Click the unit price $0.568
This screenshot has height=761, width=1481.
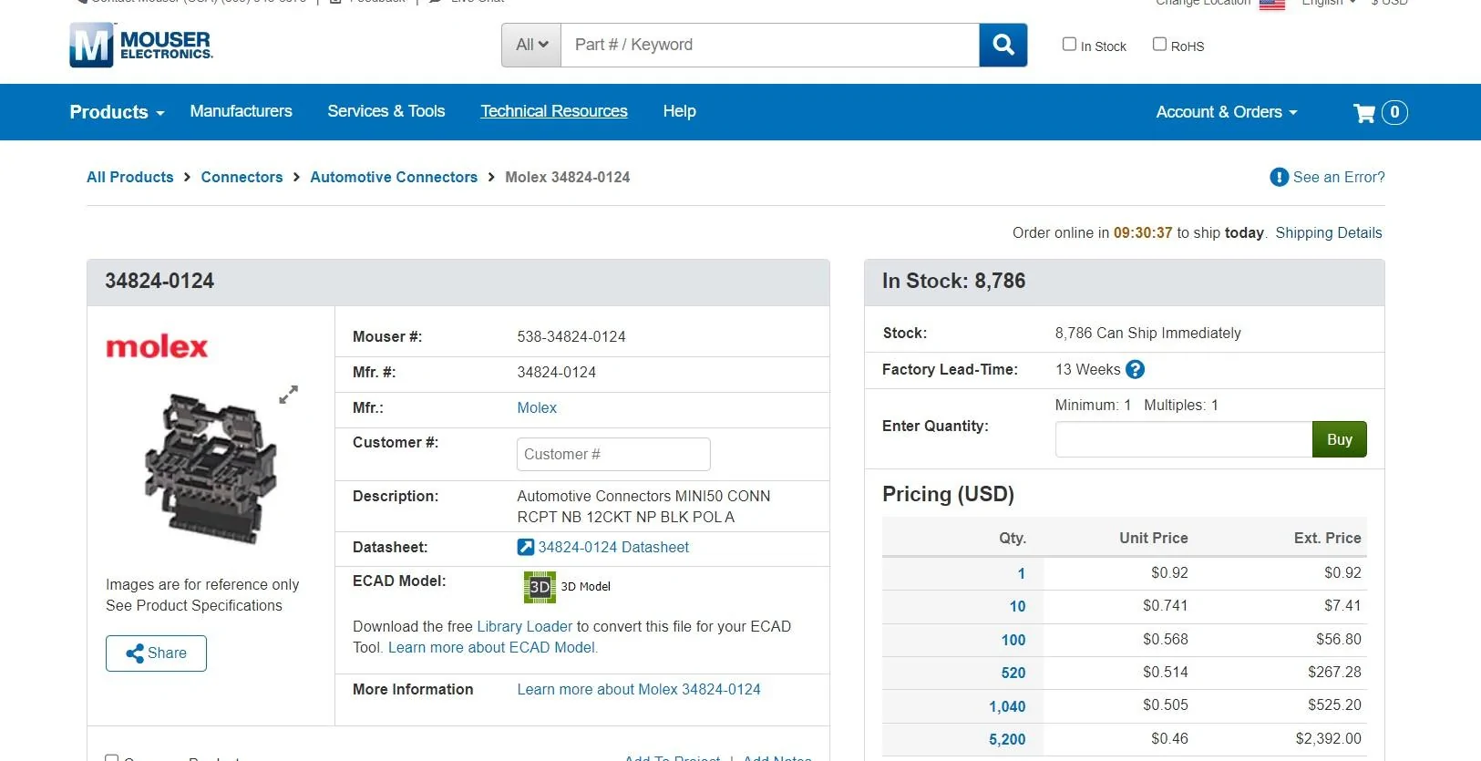1166,639
